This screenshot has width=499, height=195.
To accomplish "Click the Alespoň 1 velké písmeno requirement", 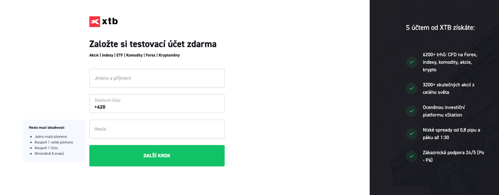I will point(54,142).
